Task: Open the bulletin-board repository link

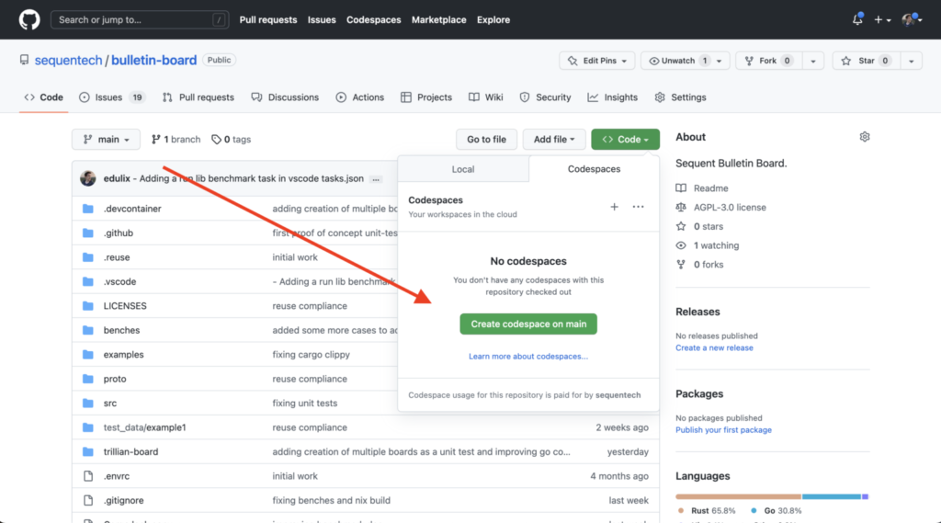Action: [153, 60]
